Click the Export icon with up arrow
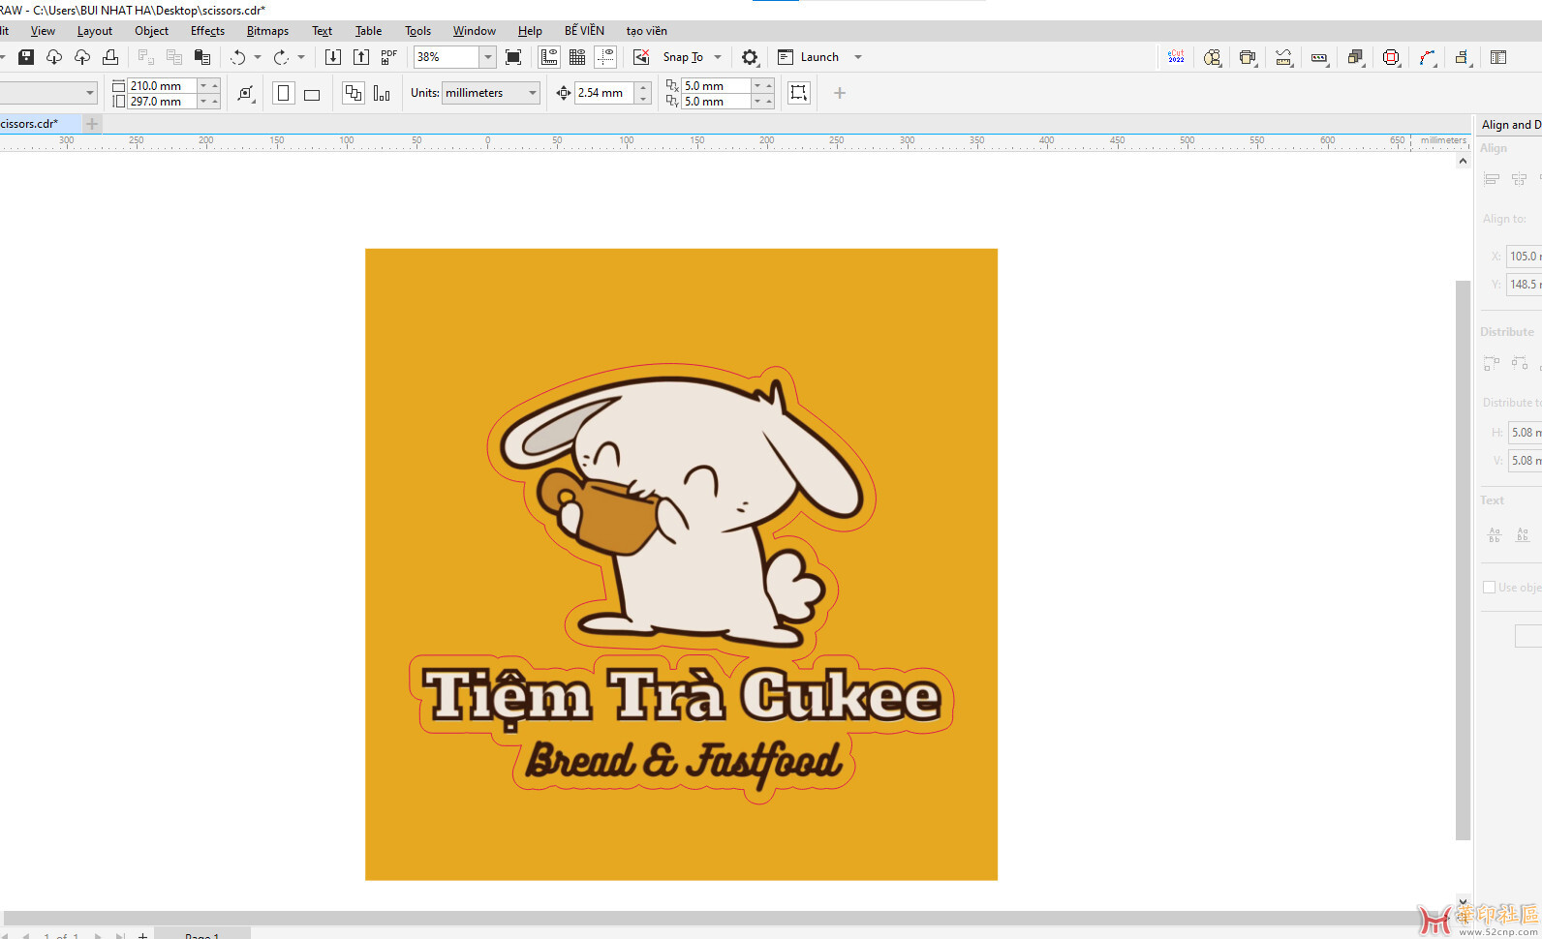The image size is (1542, 939). point(361,57)
